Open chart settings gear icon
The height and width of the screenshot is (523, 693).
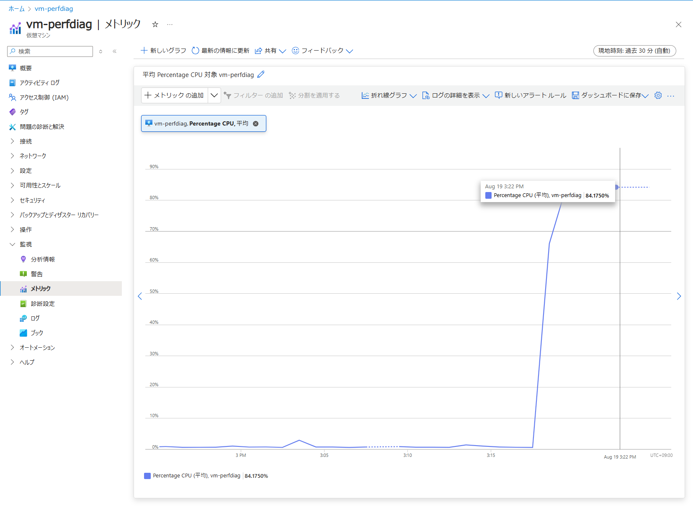tap(658, 95)
